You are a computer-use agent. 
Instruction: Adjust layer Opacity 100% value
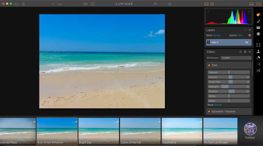[240, 35]
